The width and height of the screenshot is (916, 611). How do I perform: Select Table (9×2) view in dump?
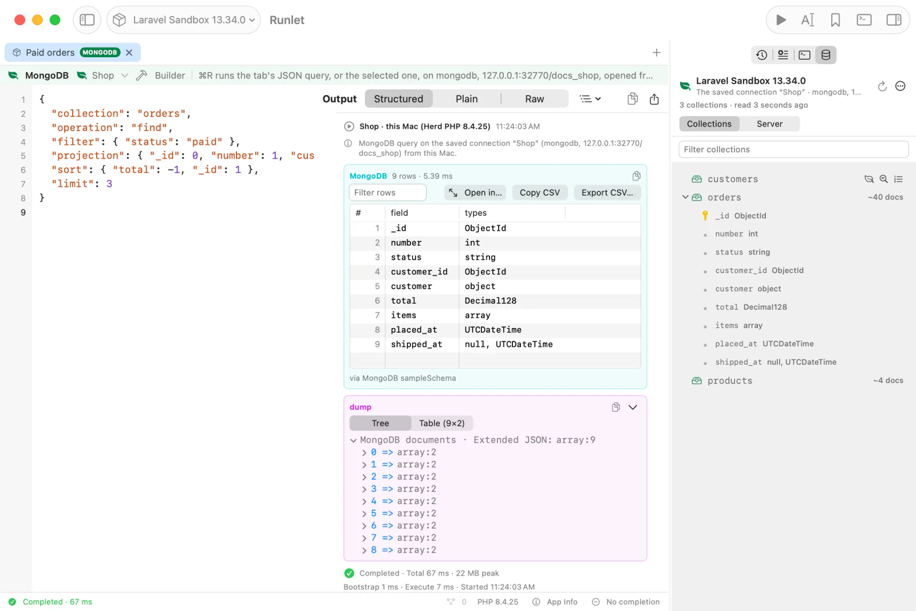[x=442, y=423]
